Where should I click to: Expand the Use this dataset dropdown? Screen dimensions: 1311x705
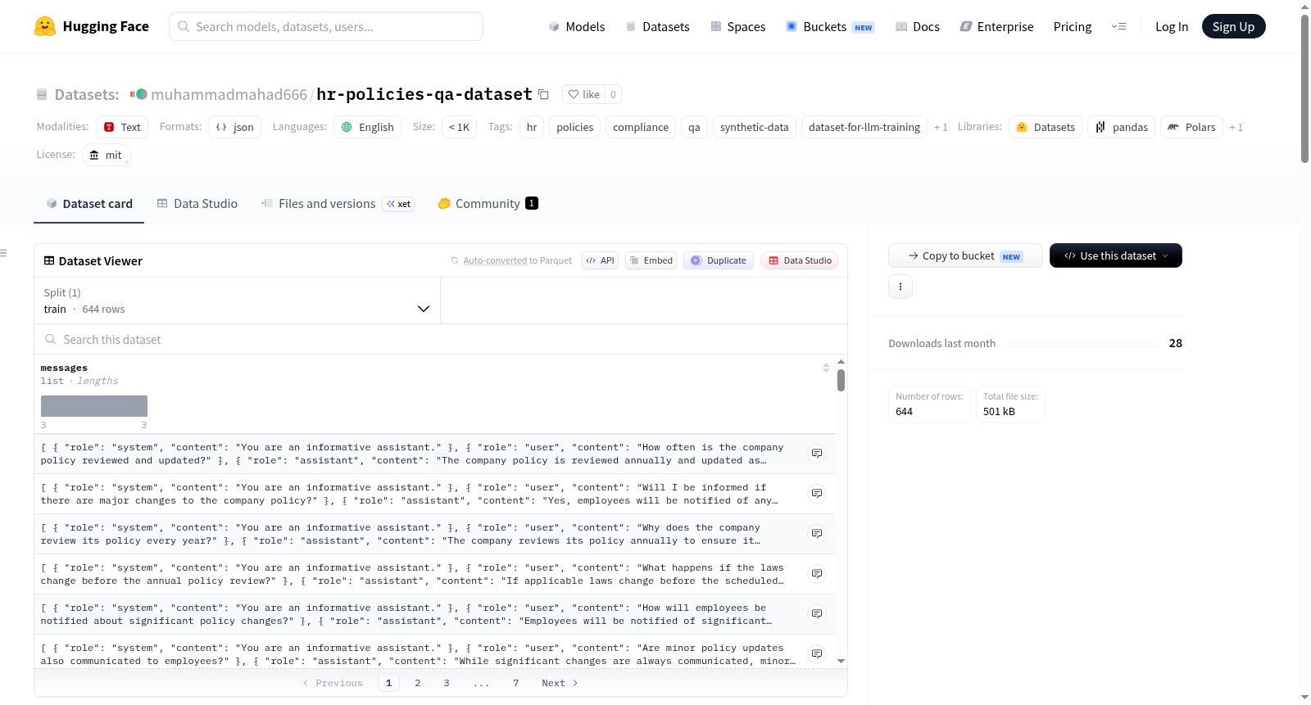coord(1116,255)
